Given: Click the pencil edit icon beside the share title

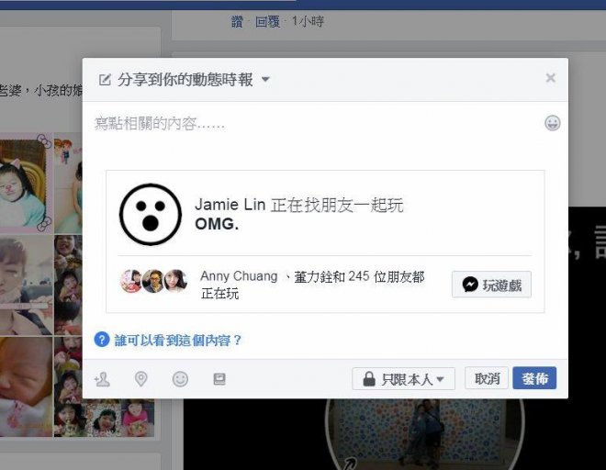Looking at the screenshot, I should pyautogui.click(x=105, y=80).
